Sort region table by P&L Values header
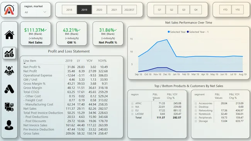Screen dimensions: 251x141 click(156, 96)
